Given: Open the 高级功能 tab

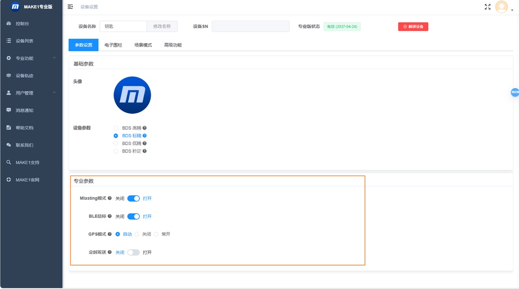Looking at the screenshot, I should 173,45.
